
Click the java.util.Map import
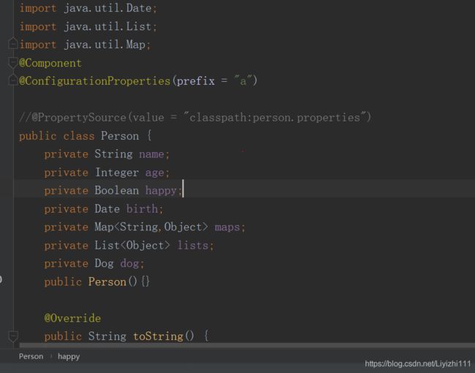pyautogui.click(x=104, y=45)
